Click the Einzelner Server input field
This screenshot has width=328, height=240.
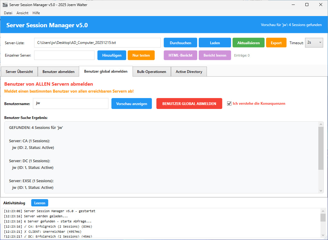64,55
